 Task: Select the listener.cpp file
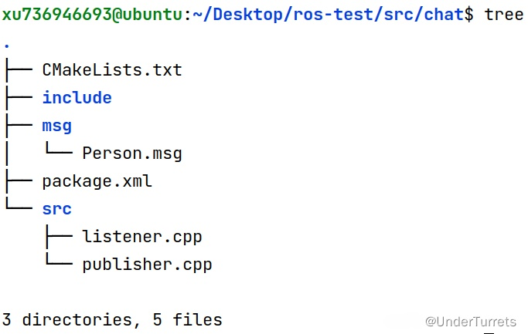[142, 237]
